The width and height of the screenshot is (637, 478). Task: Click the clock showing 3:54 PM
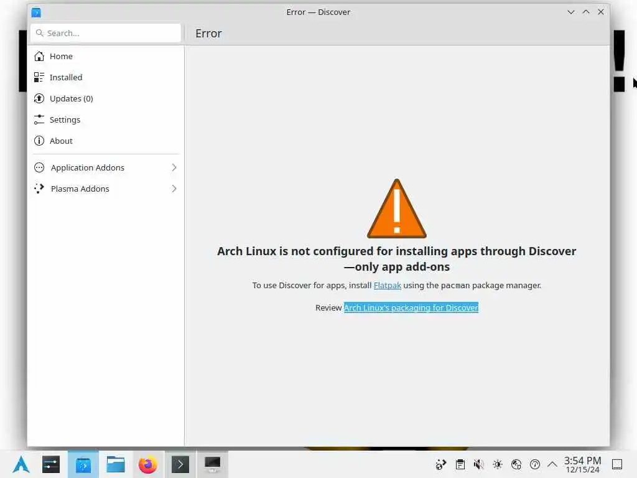coord(582,464)
